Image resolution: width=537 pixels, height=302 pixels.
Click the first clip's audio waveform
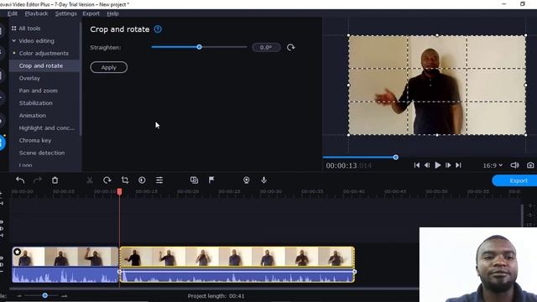click(65, 275)
